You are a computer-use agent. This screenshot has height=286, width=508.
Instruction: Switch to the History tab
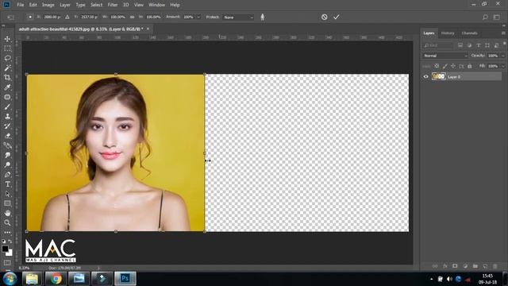coord(448,33)
